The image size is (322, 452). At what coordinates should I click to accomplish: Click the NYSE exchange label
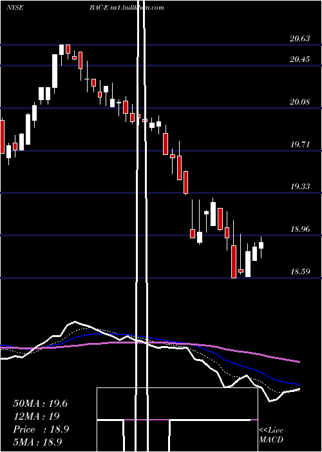15,8
